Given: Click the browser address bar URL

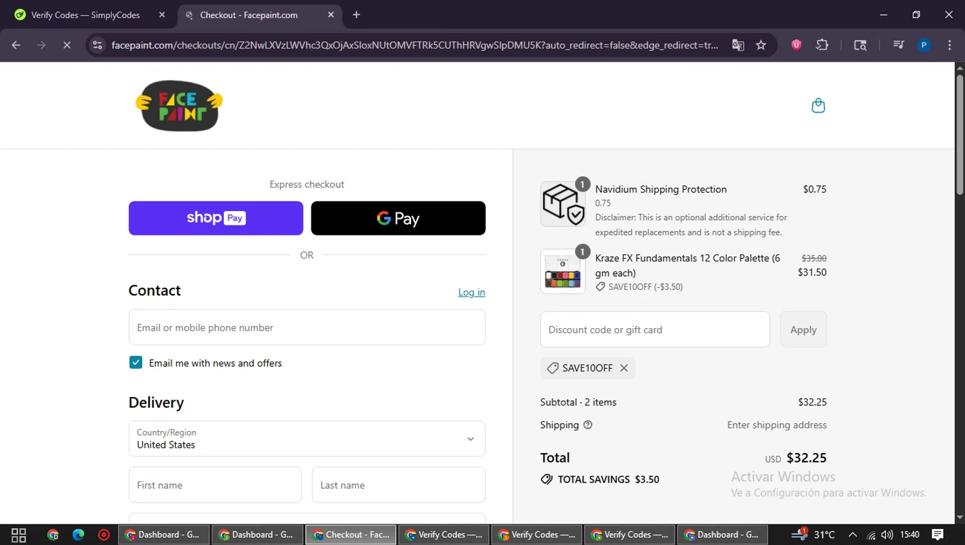Looking at the screenshot, I should [x=415, y=45].
